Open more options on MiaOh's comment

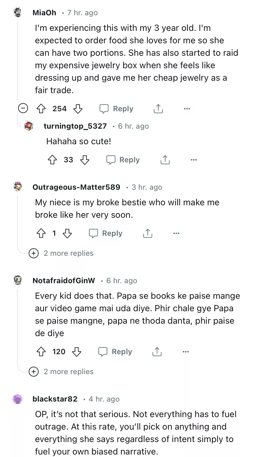pyautogui.click(x=187, y=109)
